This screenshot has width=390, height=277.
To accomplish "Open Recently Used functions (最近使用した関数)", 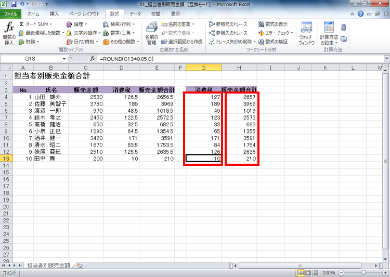I will point(41,33).
